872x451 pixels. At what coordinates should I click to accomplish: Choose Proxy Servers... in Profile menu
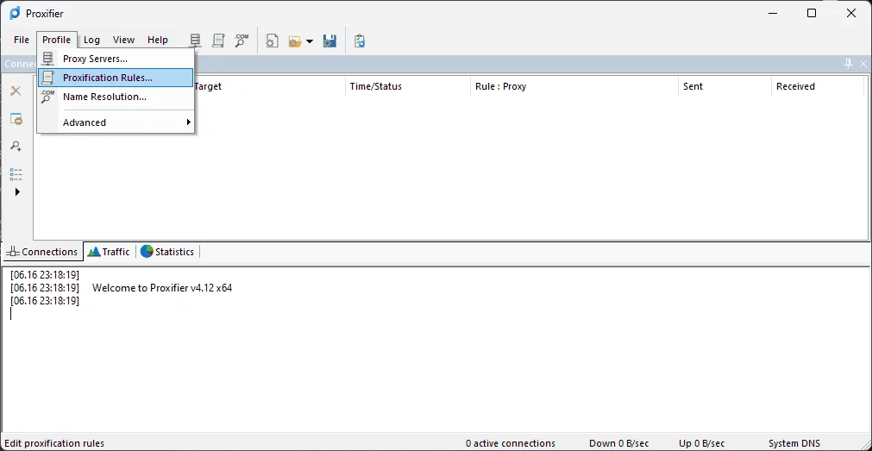[x=116, y=59]
